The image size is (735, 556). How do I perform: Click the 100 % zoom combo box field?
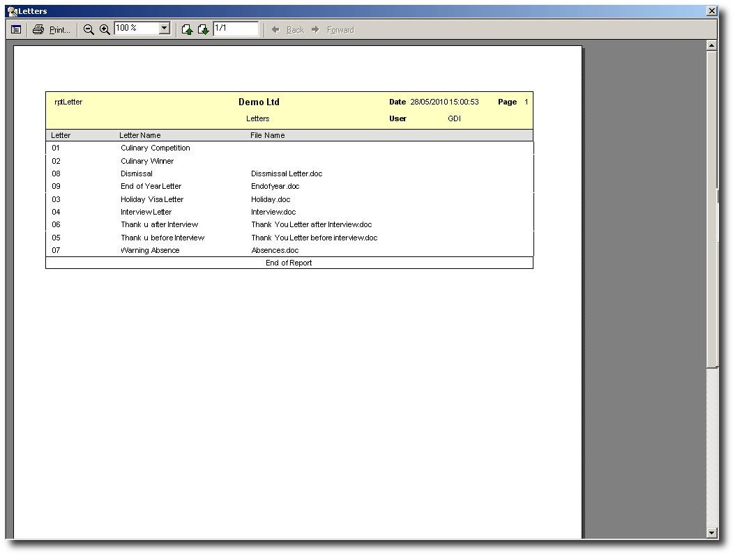point(136,29)
